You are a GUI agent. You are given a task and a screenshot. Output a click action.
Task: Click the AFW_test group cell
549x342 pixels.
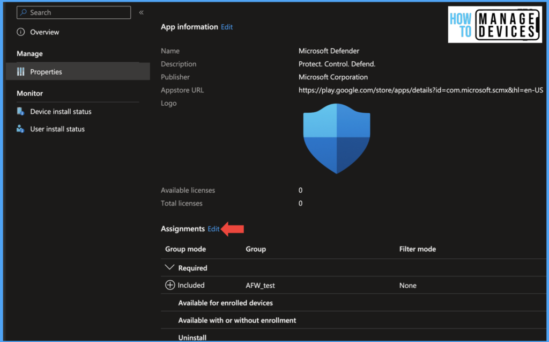coord(260,286)
